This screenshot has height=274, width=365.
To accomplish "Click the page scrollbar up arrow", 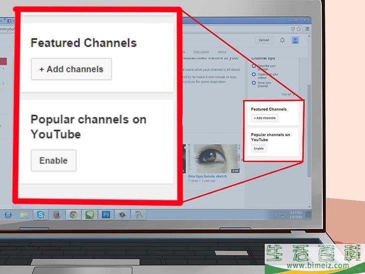I will click(x=309, y=37).
